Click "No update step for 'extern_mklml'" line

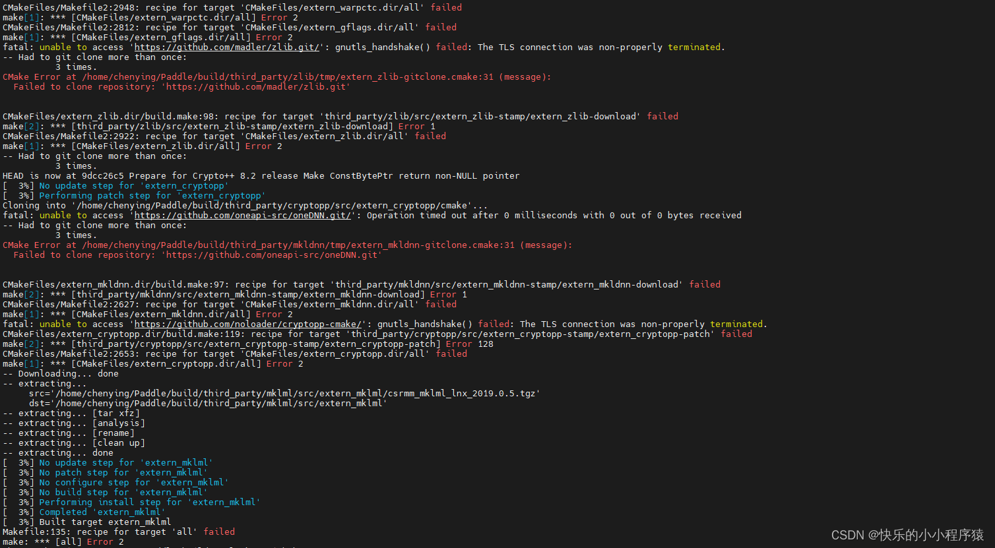click(x=108, y=463)
